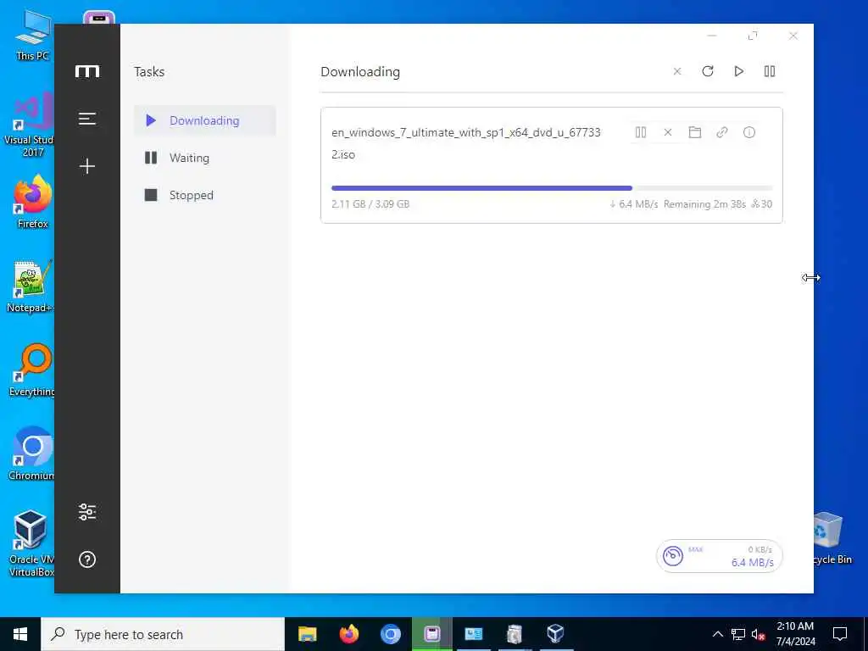Viewport: 868px width, 651px height.
Task: Select the Recycle Bin desktop icon
Action: point(832,538)
